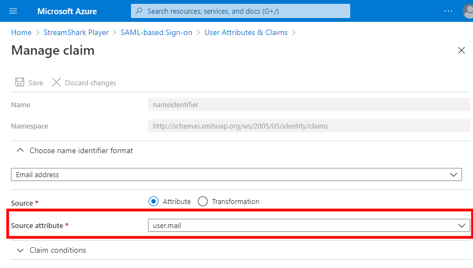Open the ellipsis more options menu
Screen dimensions: 473x268
point(448,11)
